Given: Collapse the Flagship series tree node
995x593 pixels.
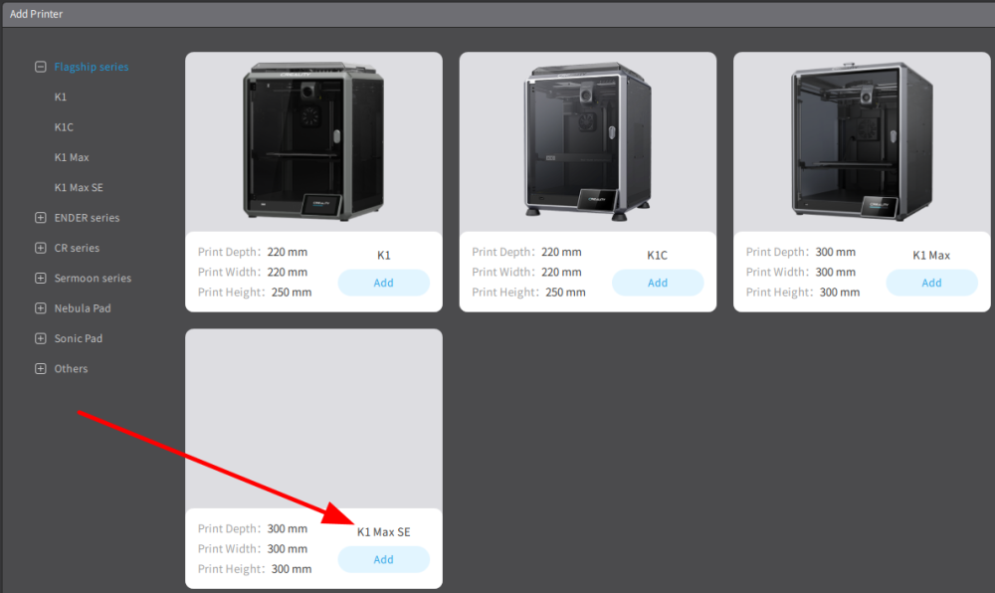Looking at the screenshot, I should pyautogui.click(x=41, y=67).
